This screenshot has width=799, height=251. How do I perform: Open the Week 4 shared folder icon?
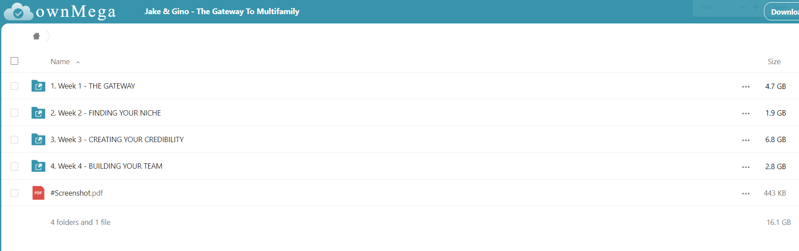click(x=39, y=166)
